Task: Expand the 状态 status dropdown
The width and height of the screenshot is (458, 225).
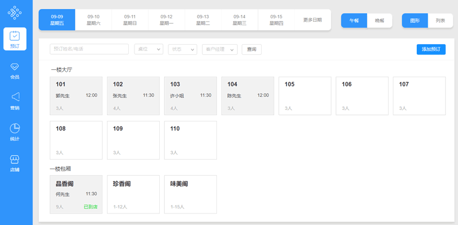Action: click(x=183, y=49)
